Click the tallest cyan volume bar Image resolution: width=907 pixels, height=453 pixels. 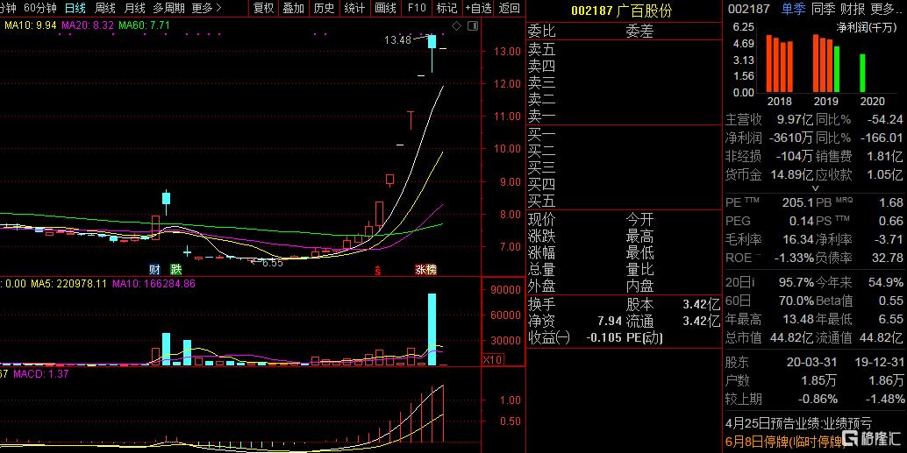pos(432,329)
